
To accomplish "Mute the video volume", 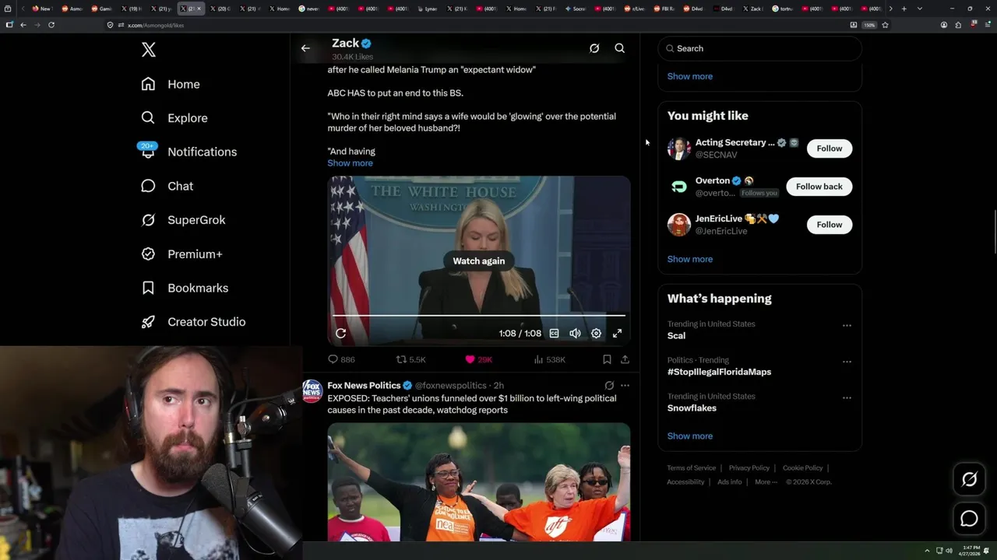I will coord(575,333).
